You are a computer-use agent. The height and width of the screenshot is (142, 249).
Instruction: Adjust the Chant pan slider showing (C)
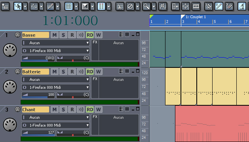point(73,133)
